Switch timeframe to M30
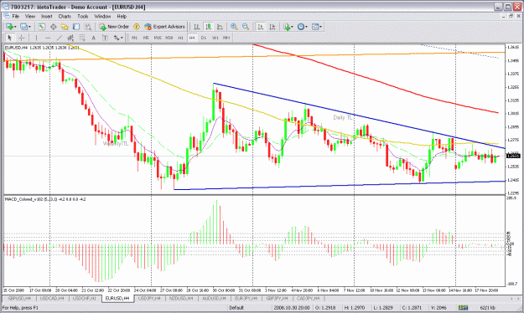Viewport: 524px width, 313px height. [169, 38]
